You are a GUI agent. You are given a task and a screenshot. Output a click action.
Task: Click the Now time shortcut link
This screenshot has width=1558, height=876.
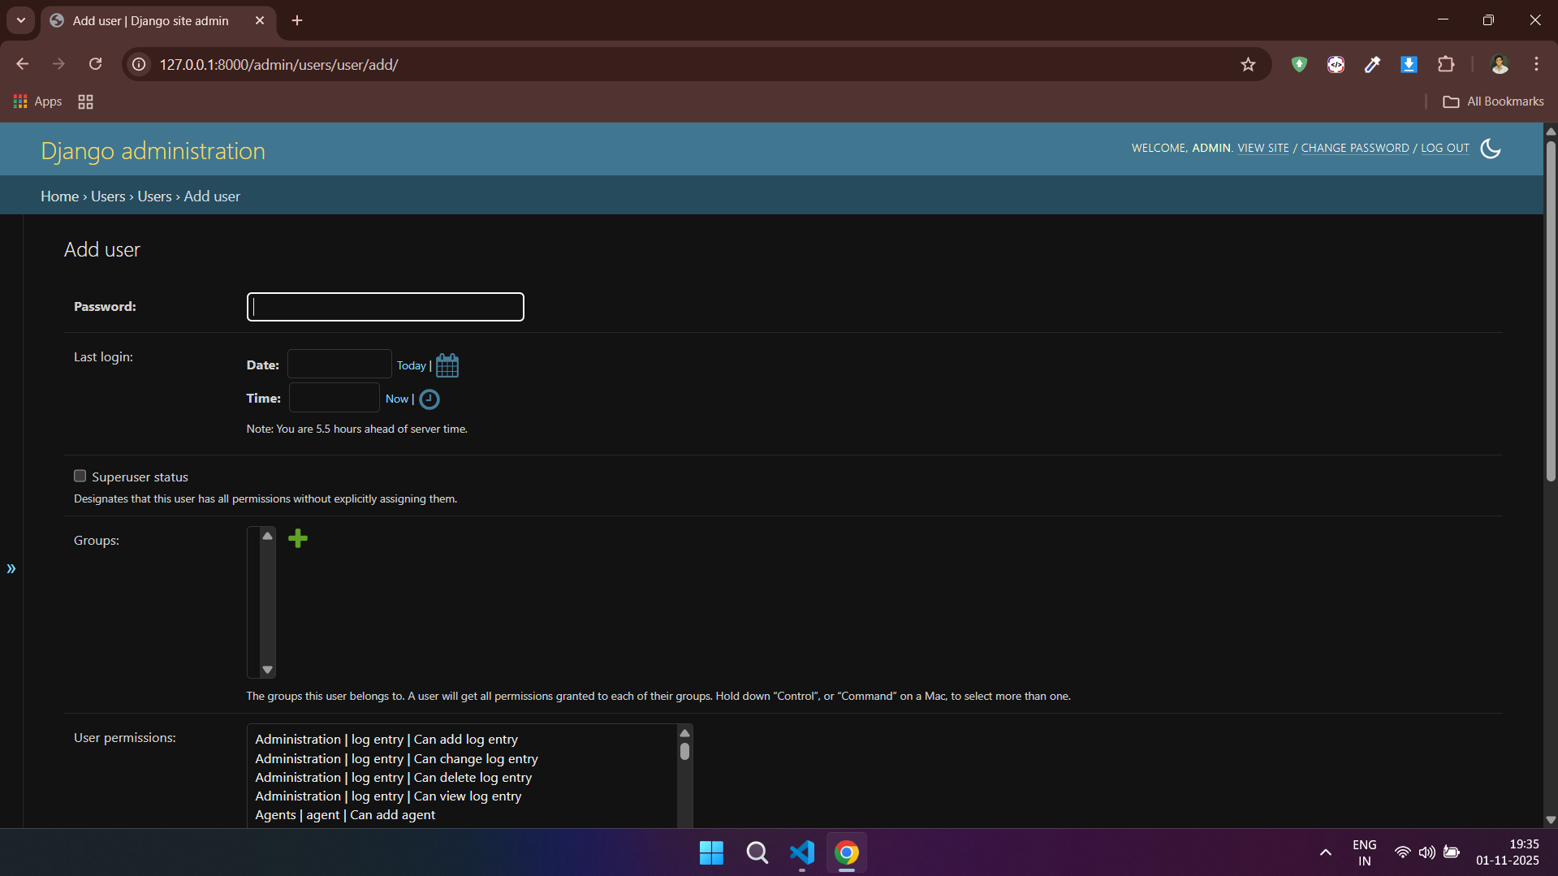click(x=397, y=399)
